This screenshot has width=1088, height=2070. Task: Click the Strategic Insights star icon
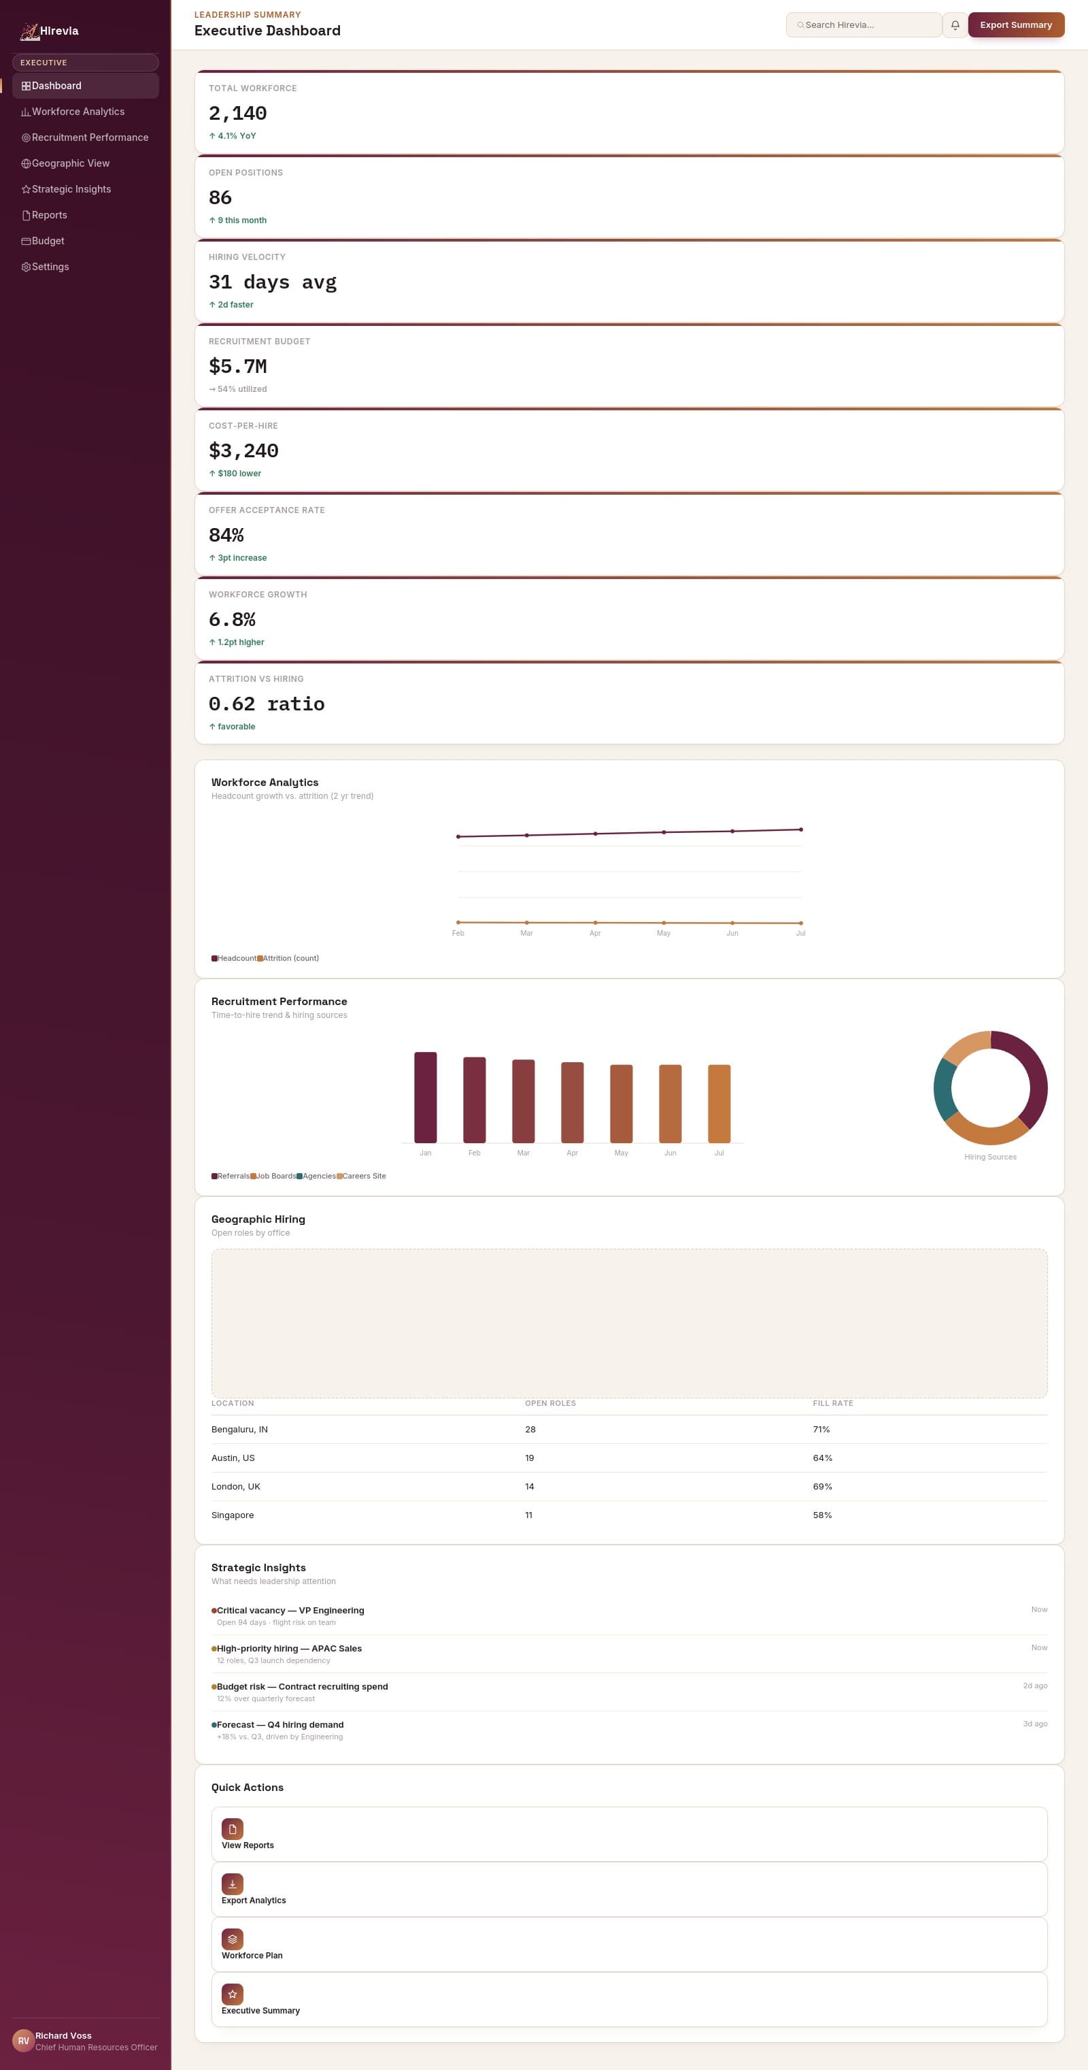[26, 190]
